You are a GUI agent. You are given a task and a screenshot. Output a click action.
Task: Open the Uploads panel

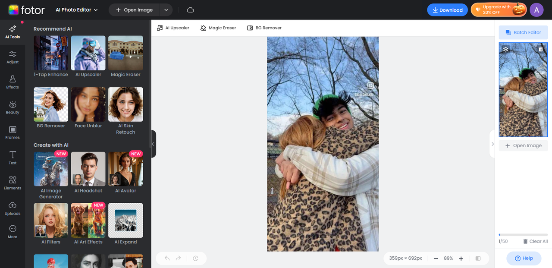(x=13, y=208)
